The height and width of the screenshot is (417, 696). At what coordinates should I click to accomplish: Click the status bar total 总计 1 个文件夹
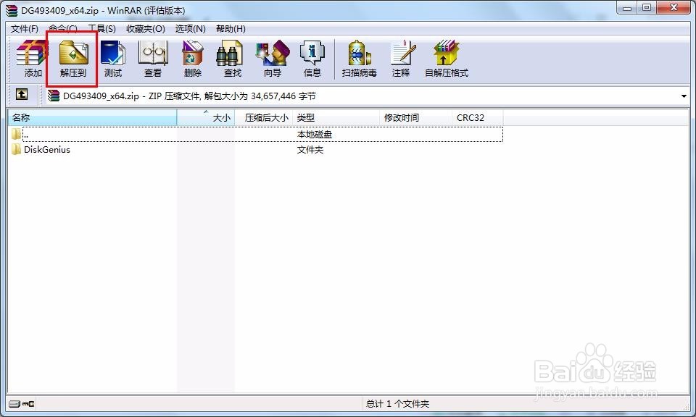click(397, 404)
